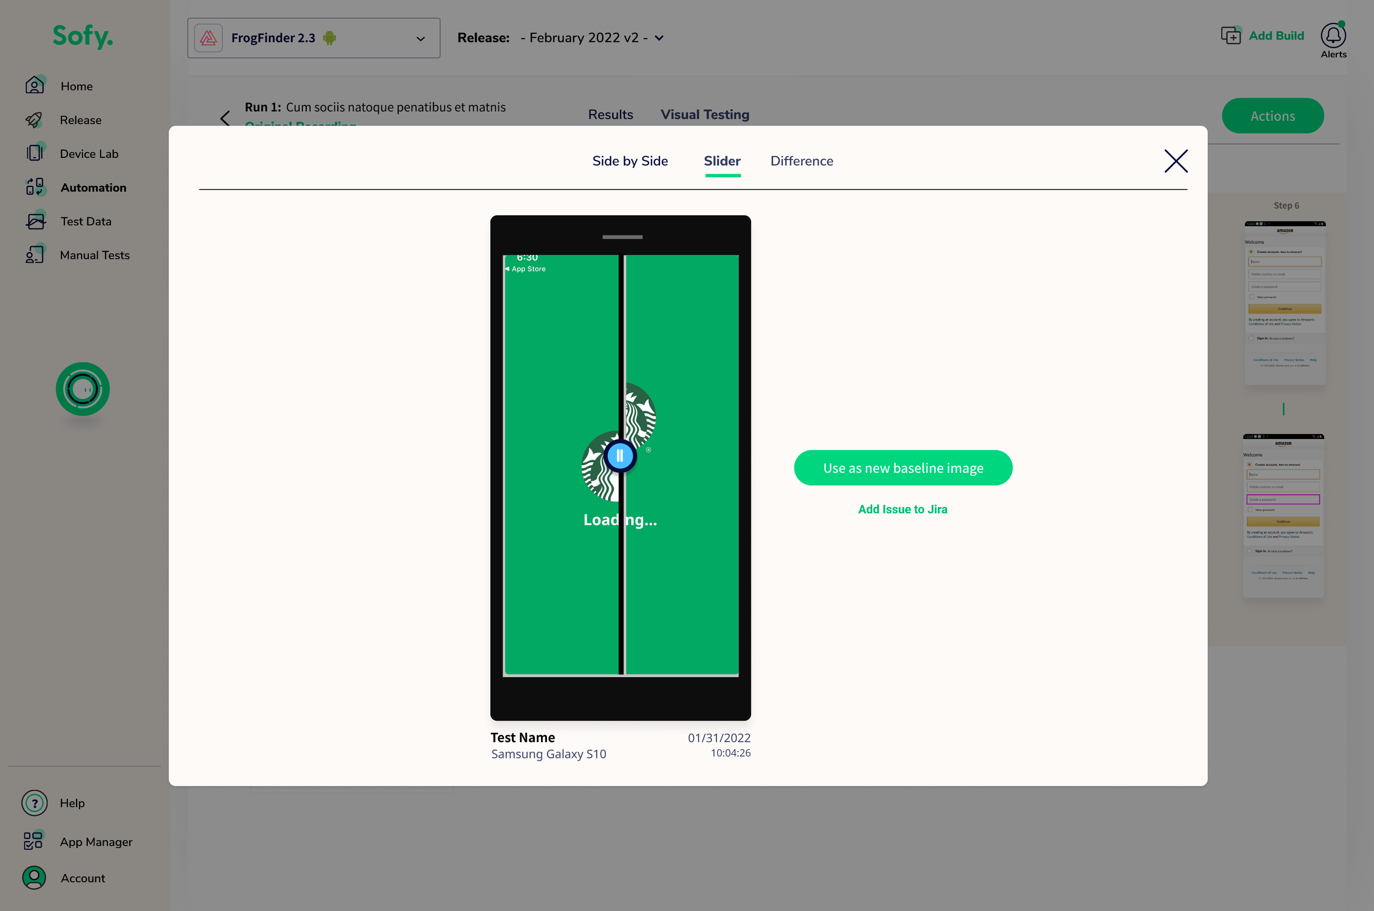This screenshot has height=911, width=1374.
Task: Open the FrogFinder 2.3 app dropdown
Action: pyautogui.click(x=313, y=38)
